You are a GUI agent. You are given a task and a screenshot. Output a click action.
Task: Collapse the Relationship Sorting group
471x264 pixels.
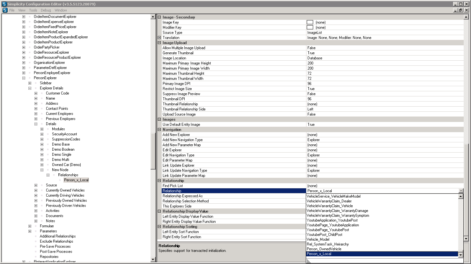[x=159, y=227]
